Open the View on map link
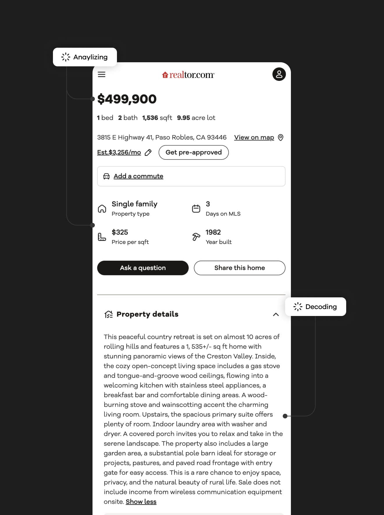The width and height of the screenshot is (384, 515). click(254, 137)
